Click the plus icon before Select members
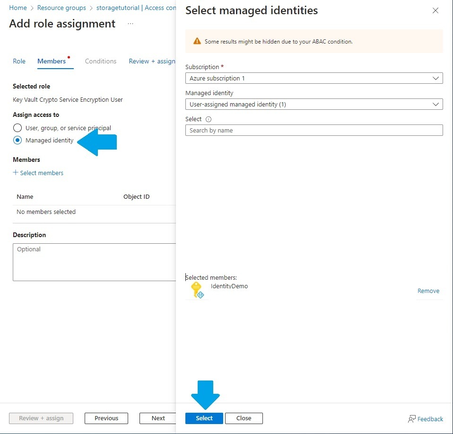Screen dimensions: 453x434 16,172
